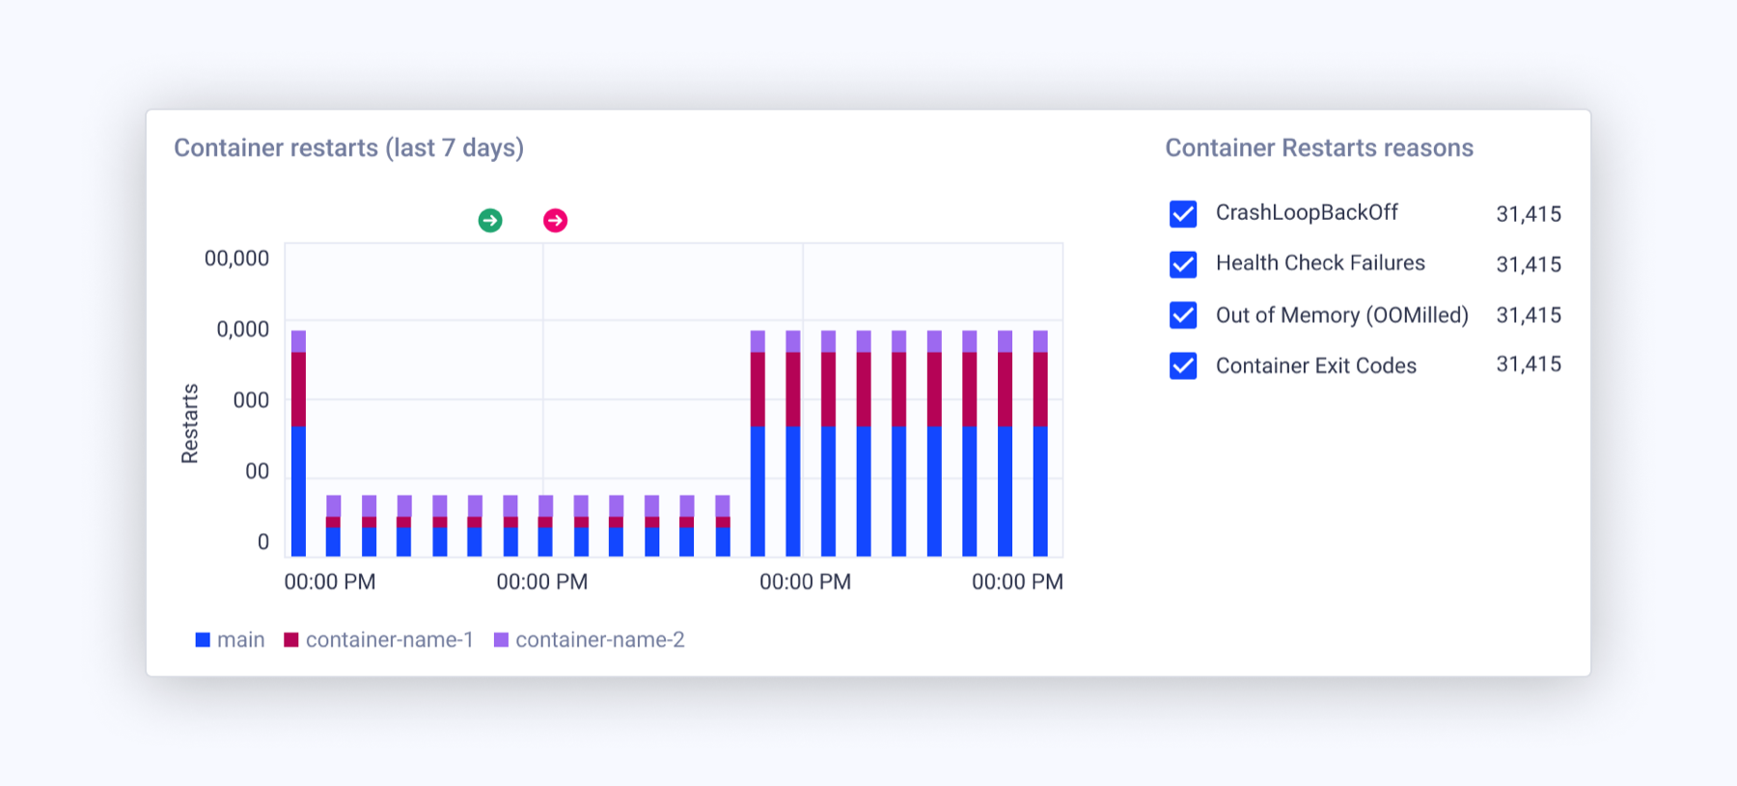Disable Out of Memory (OOMilled) checkbox
The width and height of the screenshot is (1737, 786).
point(1183,315)
